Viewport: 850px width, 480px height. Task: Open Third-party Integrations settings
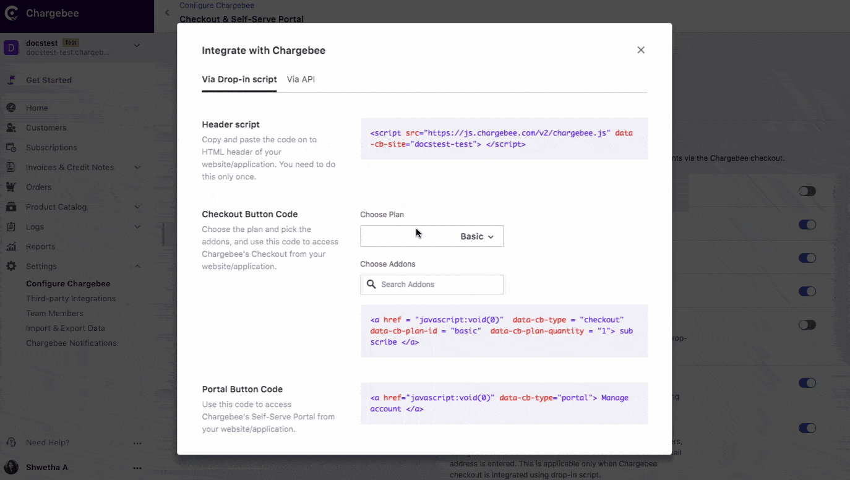(71, 298)
